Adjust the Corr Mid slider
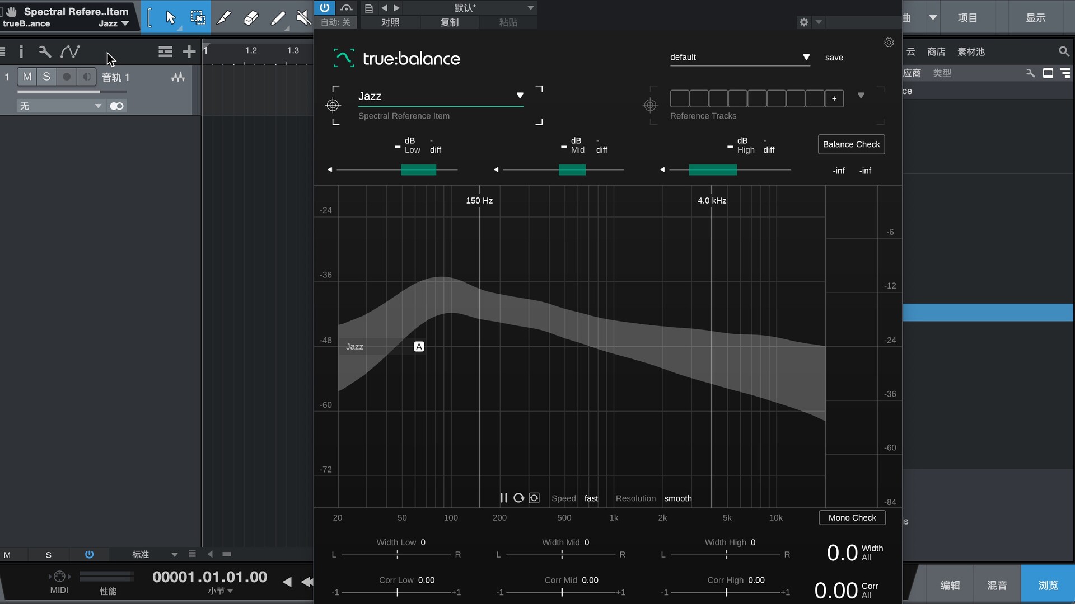1075x604 pixels. [562, 592]
